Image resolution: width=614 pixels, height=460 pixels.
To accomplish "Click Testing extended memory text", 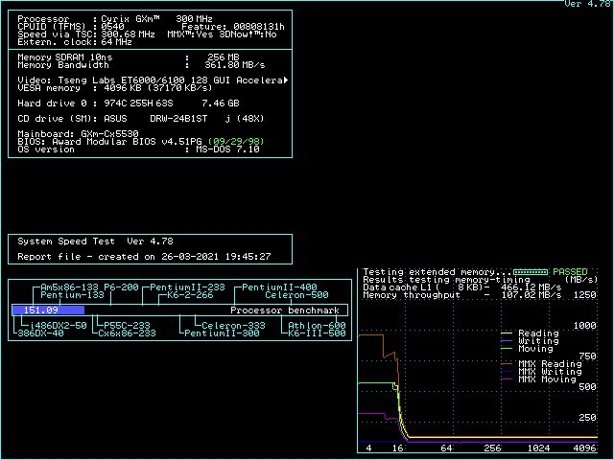I will (437, 272).
